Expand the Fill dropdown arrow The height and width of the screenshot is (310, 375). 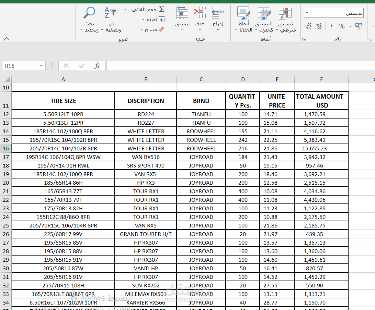tap(143, 20)
